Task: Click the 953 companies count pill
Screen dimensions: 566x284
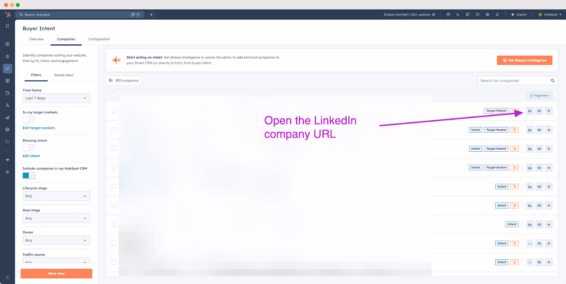Action: pyautogui.click(x=124, y=80)
